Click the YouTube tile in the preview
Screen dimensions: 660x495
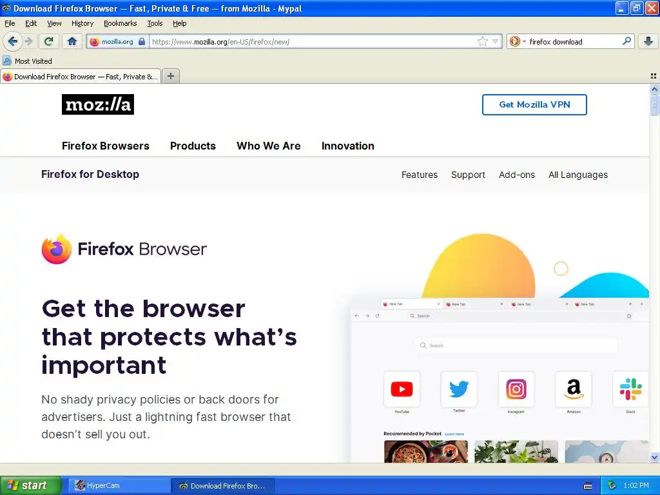402,389
